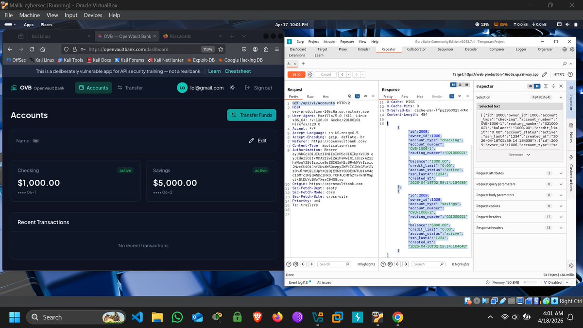The image size is (583, 328).
Task: Open Visual Studio Code from Windows taskbar
Action: 137,317
